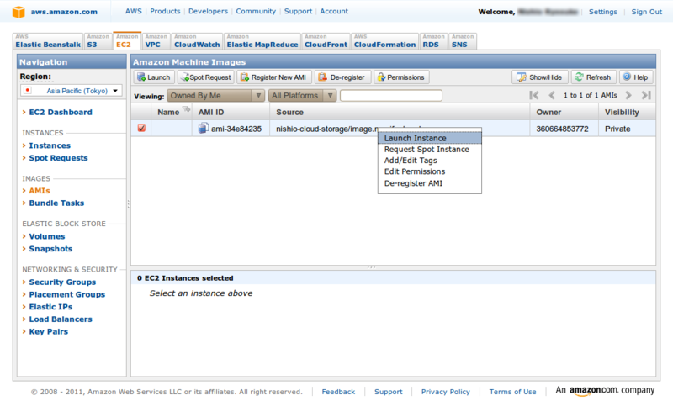
Task: Switch to the SNS tab
Action: pyautogui.click(x=463, y=41)
